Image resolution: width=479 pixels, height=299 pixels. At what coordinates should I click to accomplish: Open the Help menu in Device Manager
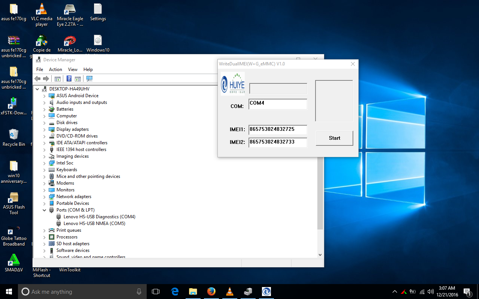(x=88, y=70)
